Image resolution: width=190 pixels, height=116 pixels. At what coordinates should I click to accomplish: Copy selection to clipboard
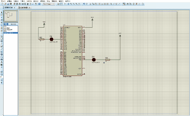click(x=93, y=4)
